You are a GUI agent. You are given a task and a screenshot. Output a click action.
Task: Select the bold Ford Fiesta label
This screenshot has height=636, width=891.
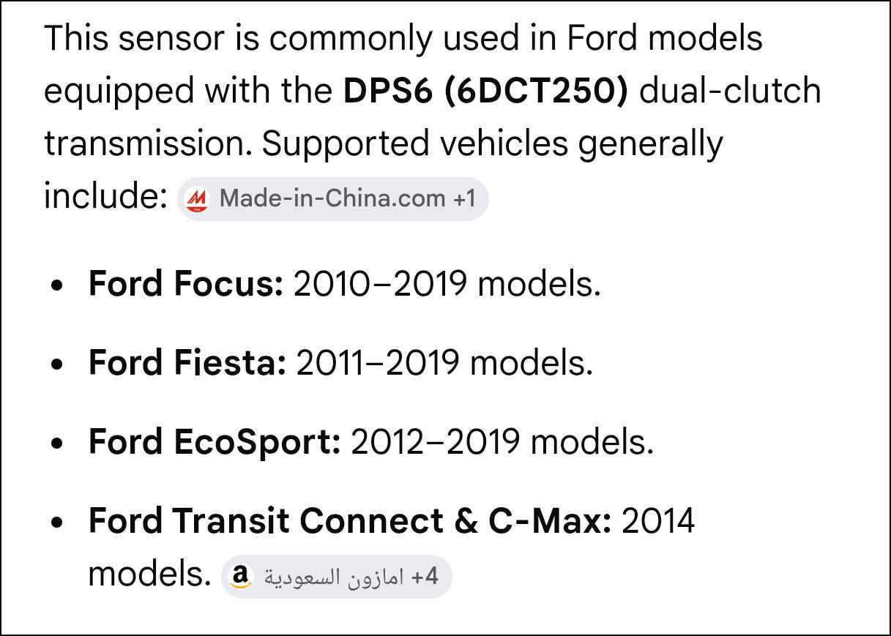point(187,362)
